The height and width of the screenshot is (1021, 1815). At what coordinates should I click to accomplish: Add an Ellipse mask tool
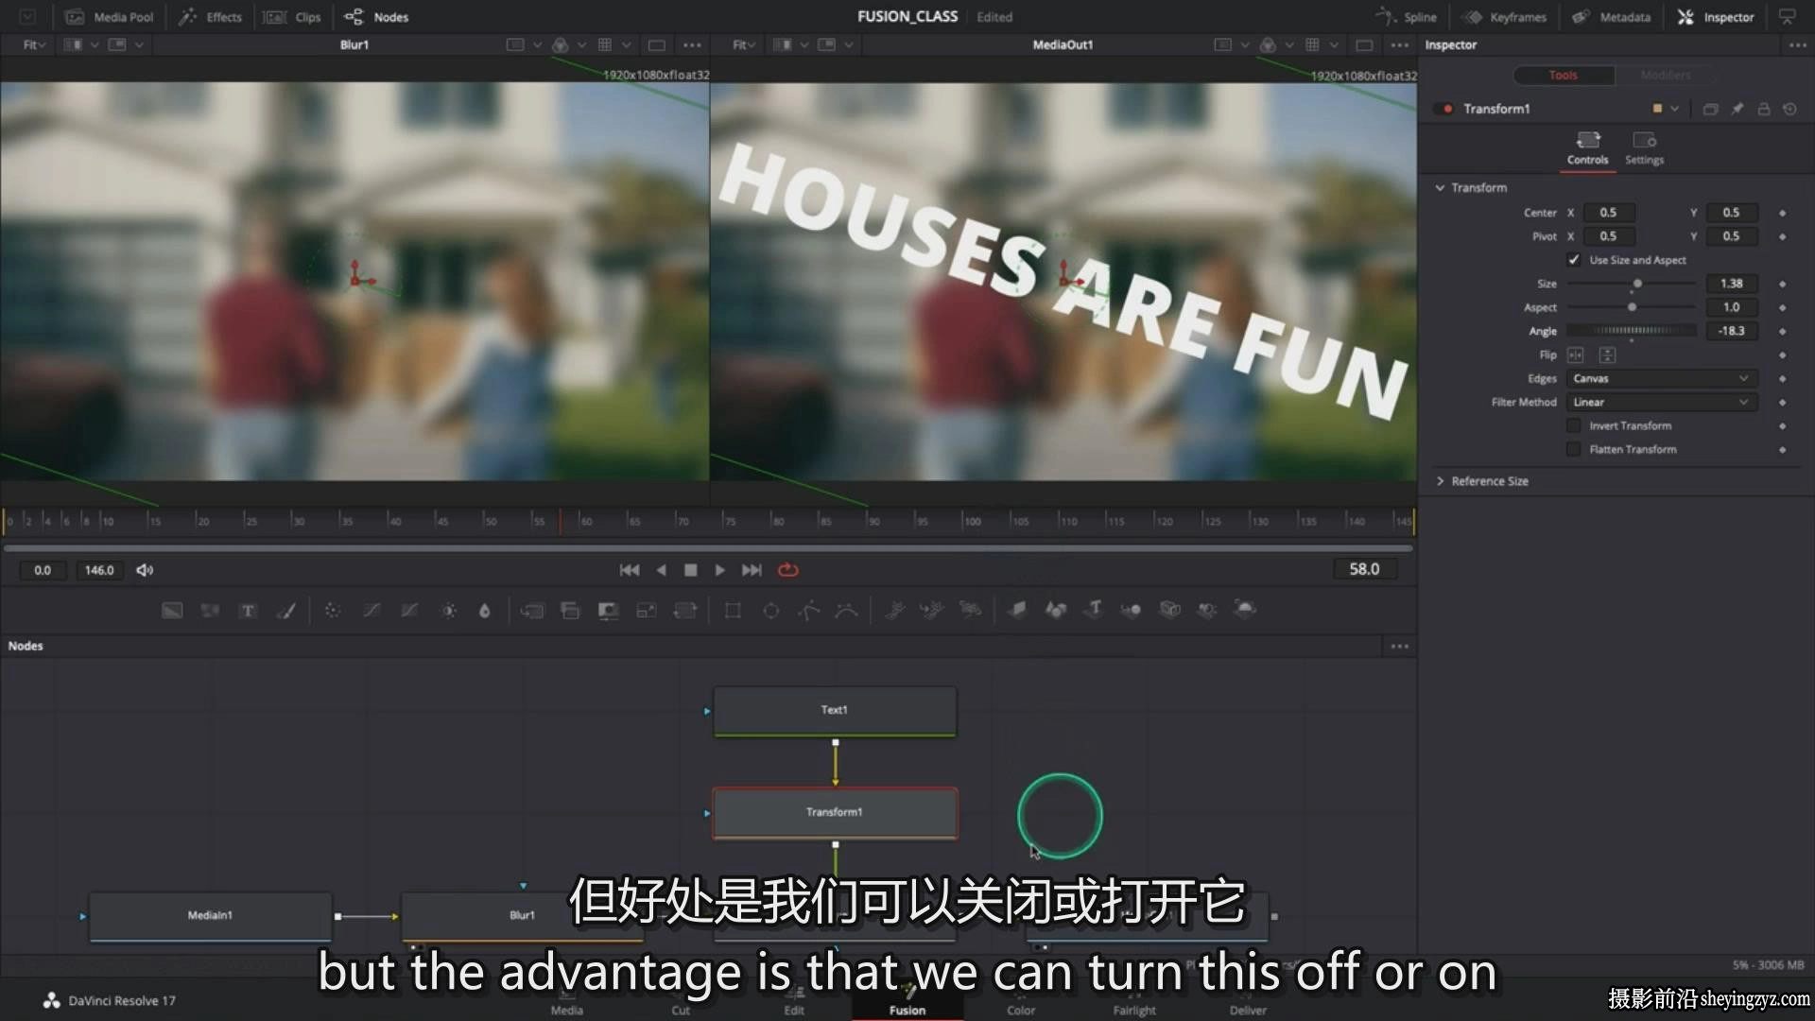pyautogui.click(x=771, y=611)
